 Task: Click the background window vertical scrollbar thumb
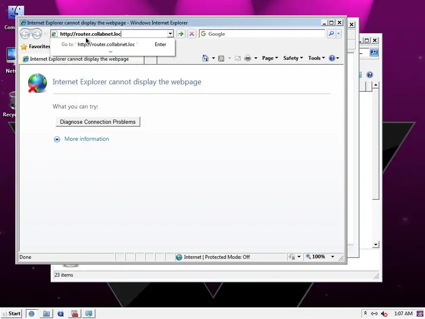tap(376, 144)
